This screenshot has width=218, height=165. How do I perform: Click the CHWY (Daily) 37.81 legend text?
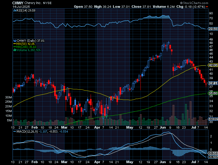[31, 41]
